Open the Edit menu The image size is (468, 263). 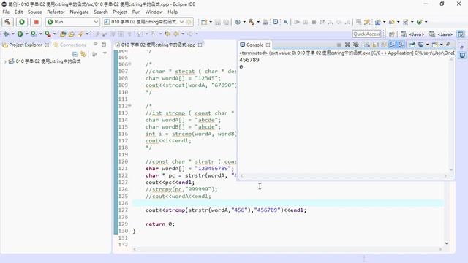coord(18,12)
